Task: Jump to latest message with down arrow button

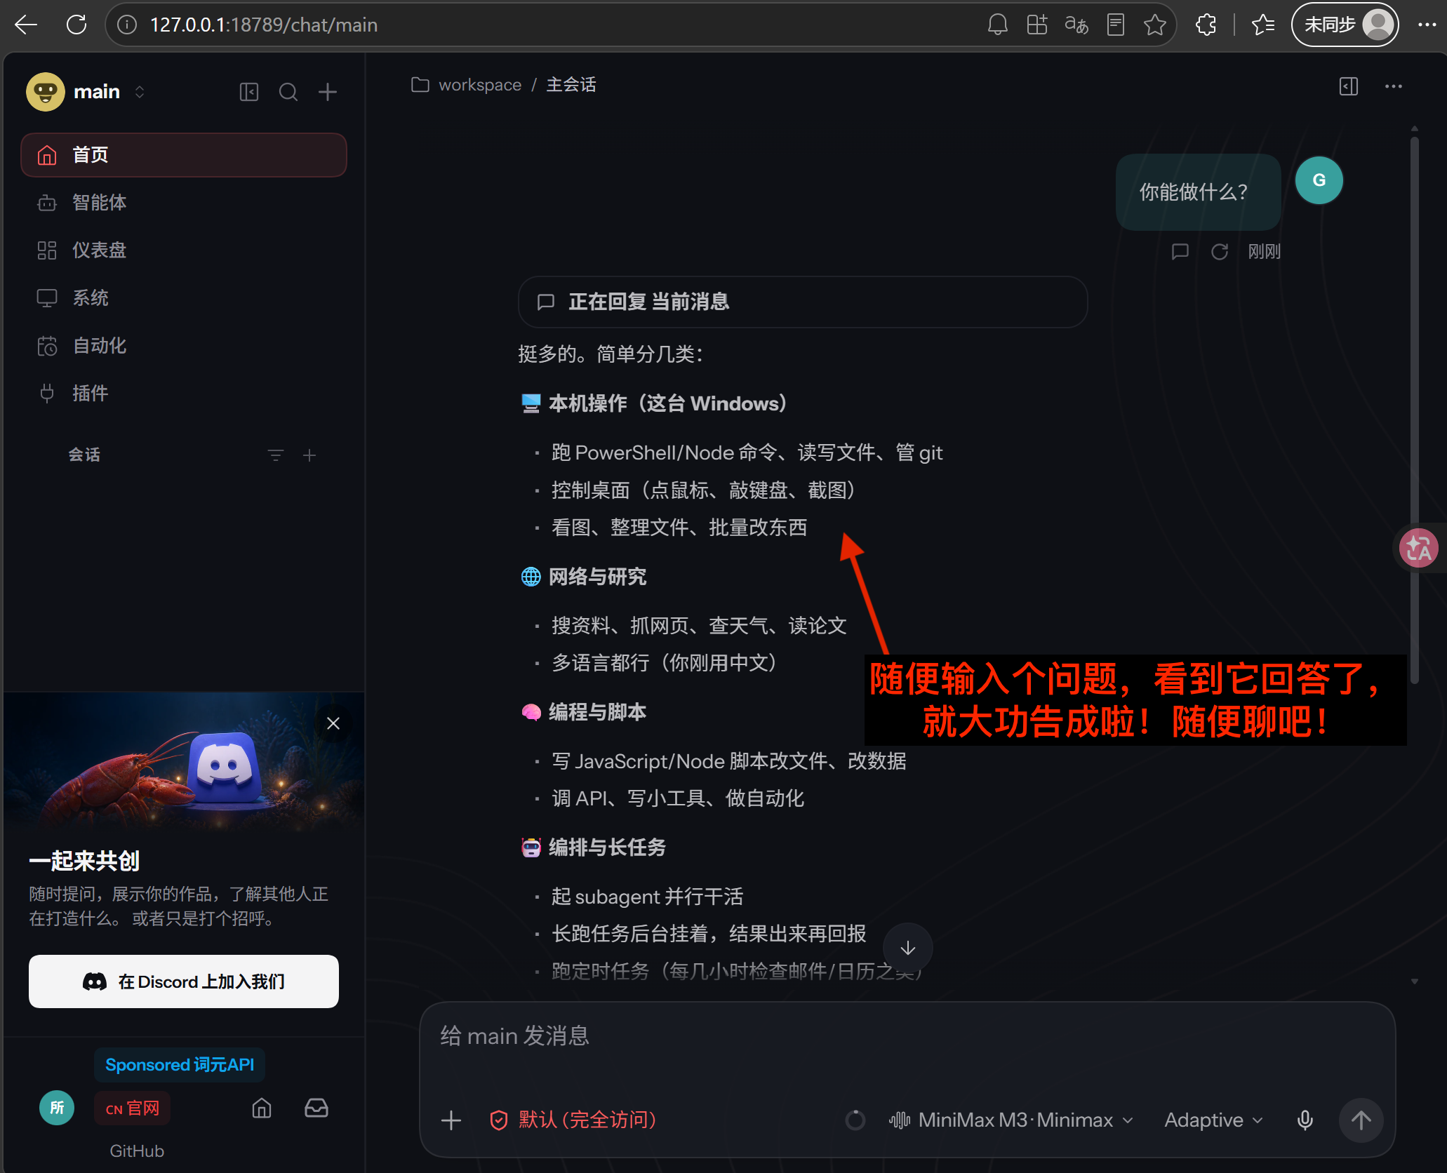Action: (908, 948)
